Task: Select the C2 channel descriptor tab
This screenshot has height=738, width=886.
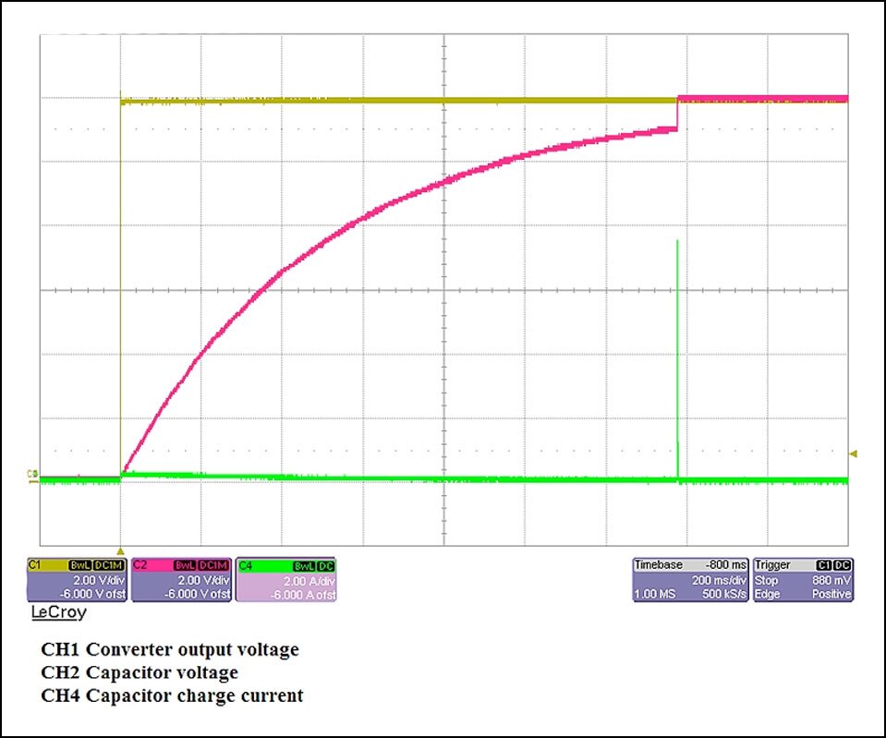Action: pos(141,563)
